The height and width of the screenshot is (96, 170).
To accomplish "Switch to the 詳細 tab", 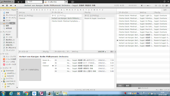I will pyautogui.click(x=120, y=86).
